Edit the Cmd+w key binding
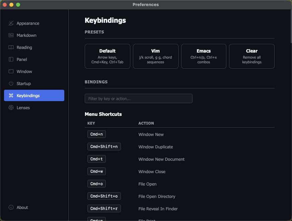 click(96, 171)
